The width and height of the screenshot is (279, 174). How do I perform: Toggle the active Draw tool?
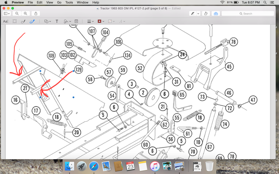(32, 21)
